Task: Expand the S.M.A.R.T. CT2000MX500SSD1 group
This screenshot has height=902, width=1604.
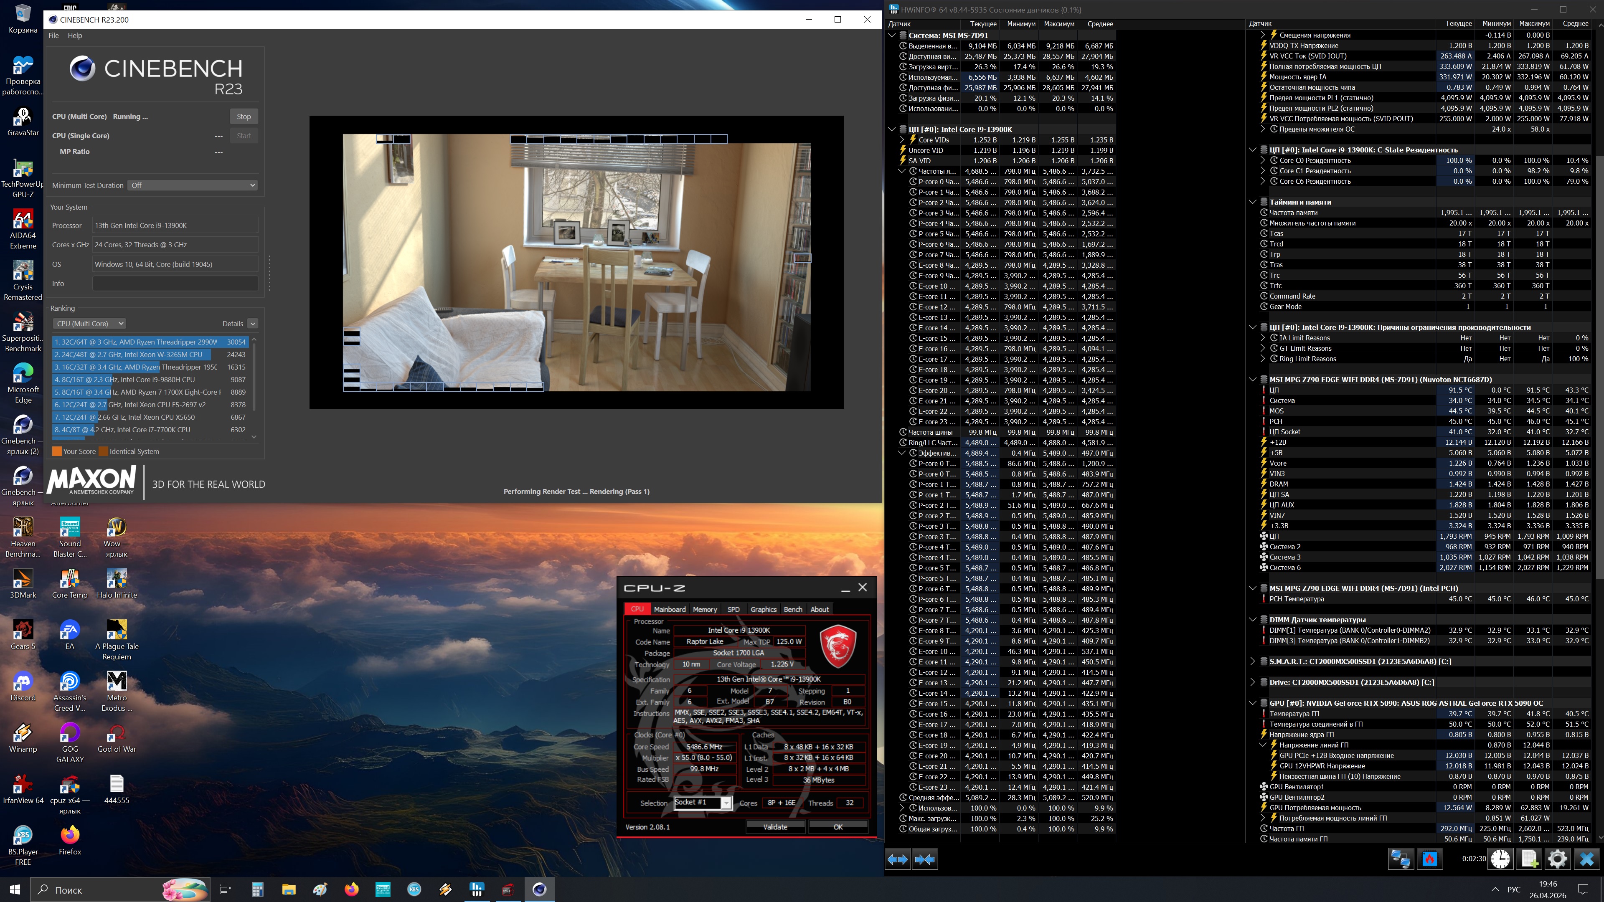Action: coord(1253,661)
